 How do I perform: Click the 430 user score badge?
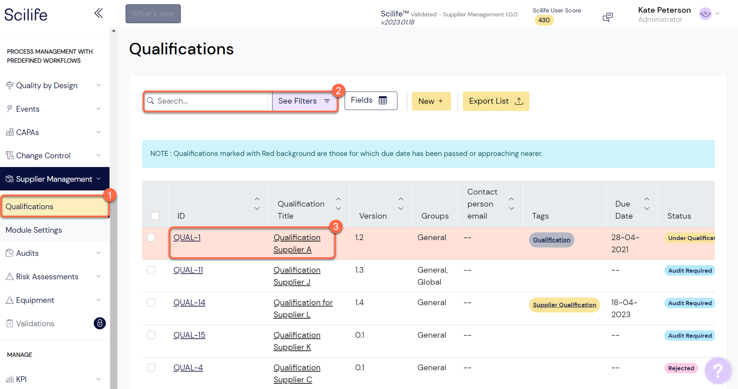tap(544, 20)
